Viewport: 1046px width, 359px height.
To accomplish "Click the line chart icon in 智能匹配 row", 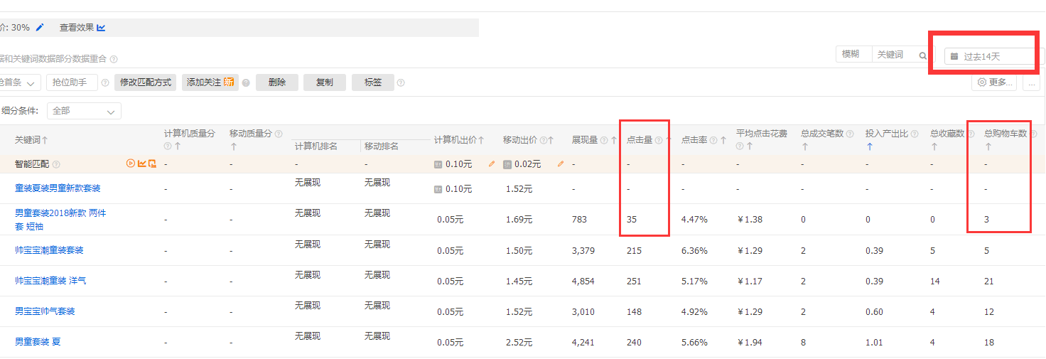I will click(x=141, y=164).
